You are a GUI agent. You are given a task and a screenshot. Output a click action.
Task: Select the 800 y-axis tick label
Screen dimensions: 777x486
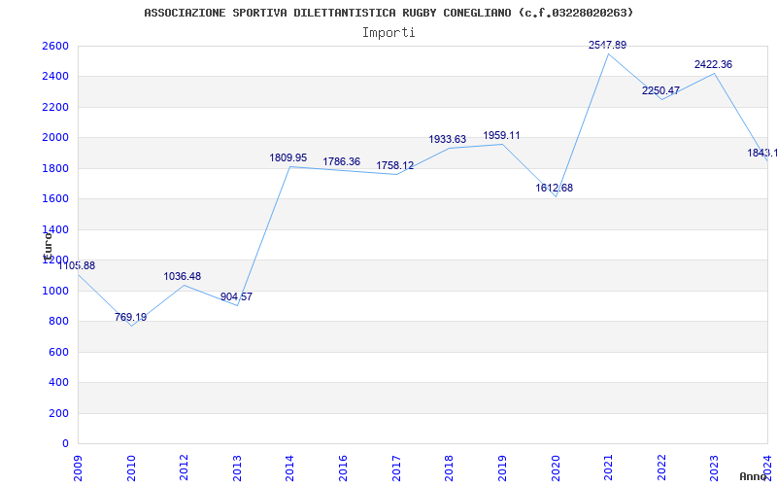58,322
